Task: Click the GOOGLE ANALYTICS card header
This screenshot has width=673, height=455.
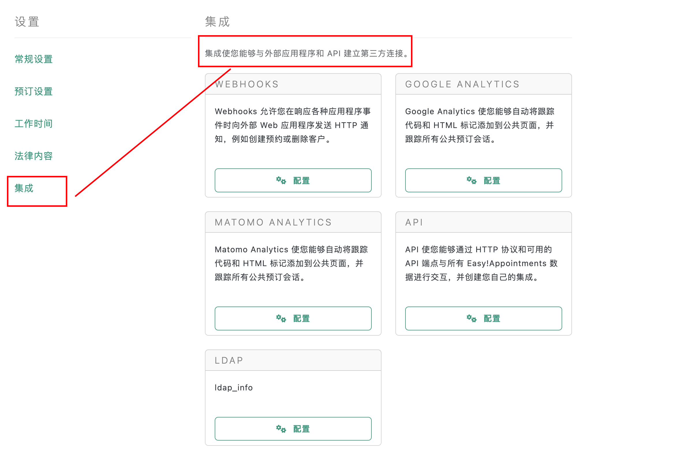Action: click(483, 84)
